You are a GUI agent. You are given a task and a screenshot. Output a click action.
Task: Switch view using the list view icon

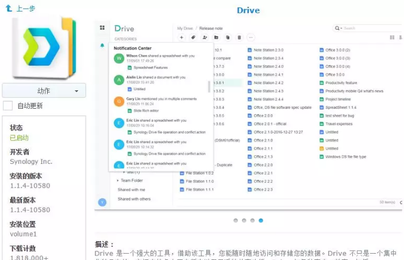click(x=392, y=37)
